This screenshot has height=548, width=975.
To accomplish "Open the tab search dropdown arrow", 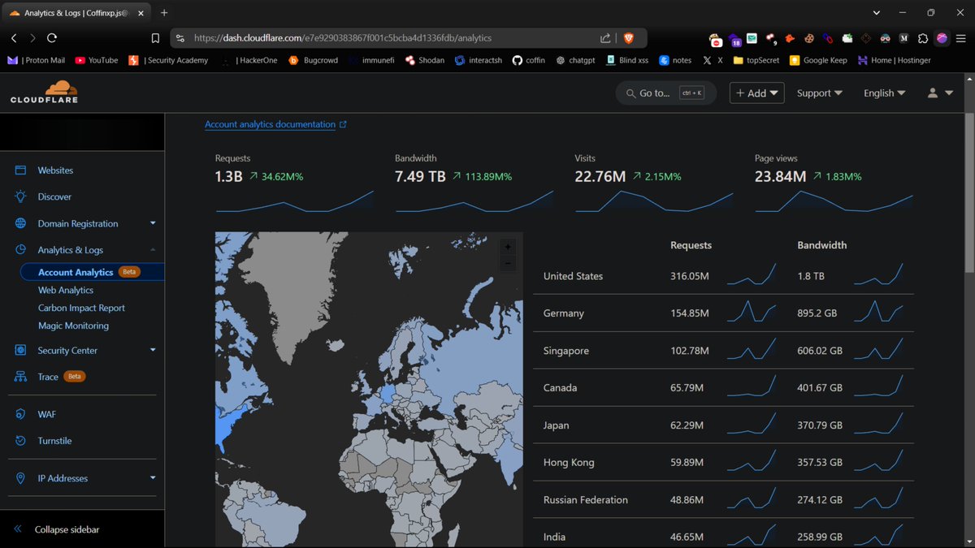I will point(877,13).
